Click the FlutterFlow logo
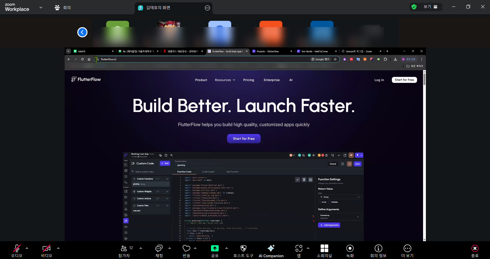 (86, 79)
